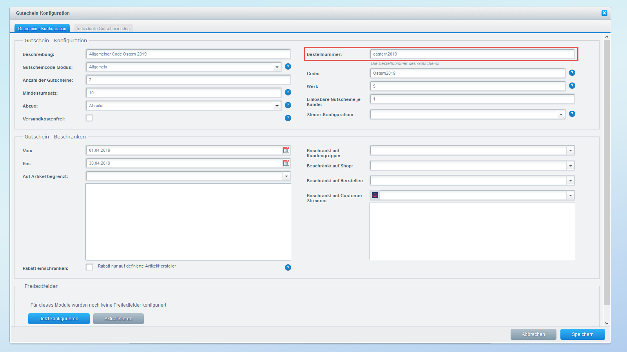Cancel with the Abbrechen button
The image size is (627, 352).
533,334
